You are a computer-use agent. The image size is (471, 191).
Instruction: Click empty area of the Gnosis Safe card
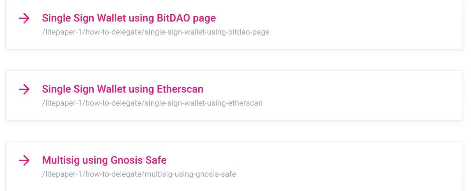[359, 167]
